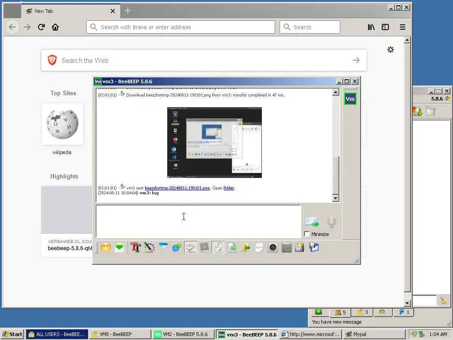This screenshot has width=453, height=340.
Task: Open the users tab showing 5
Action: (340, 312)
